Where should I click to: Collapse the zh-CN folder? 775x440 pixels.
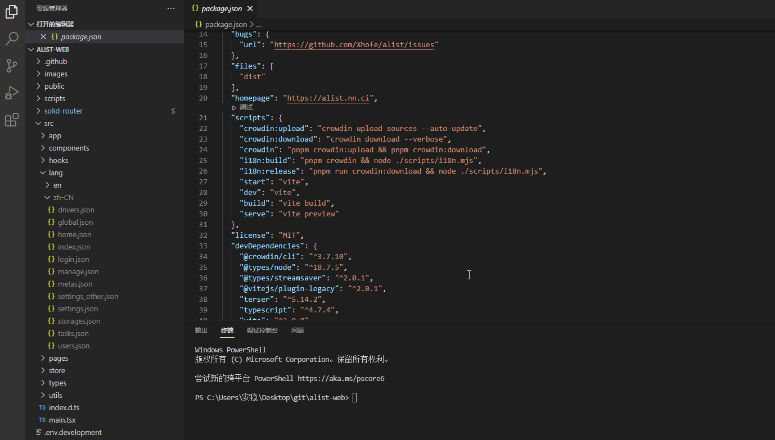pyautogui.click(x=63, y=197)
